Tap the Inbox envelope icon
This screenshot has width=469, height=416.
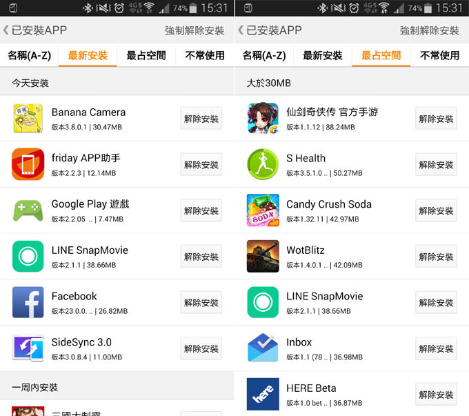coord(263,348)
